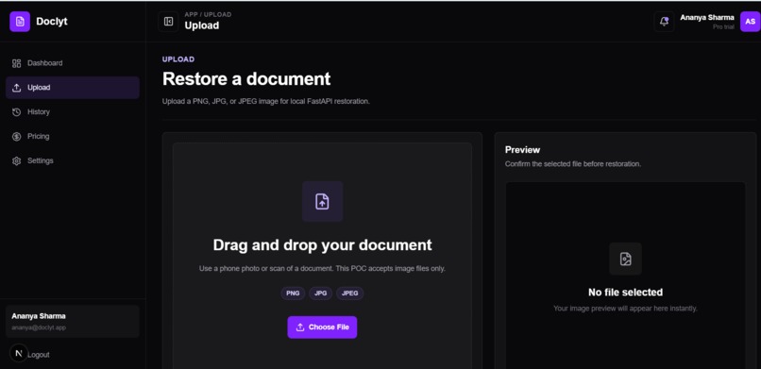Click the Choose File button
Viewport: 761px width, 369px height.
click(322, 327)
